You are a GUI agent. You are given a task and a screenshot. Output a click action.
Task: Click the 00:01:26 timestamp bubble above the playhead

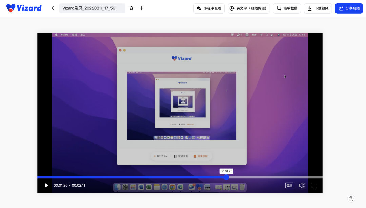click(x=226, y=171)
